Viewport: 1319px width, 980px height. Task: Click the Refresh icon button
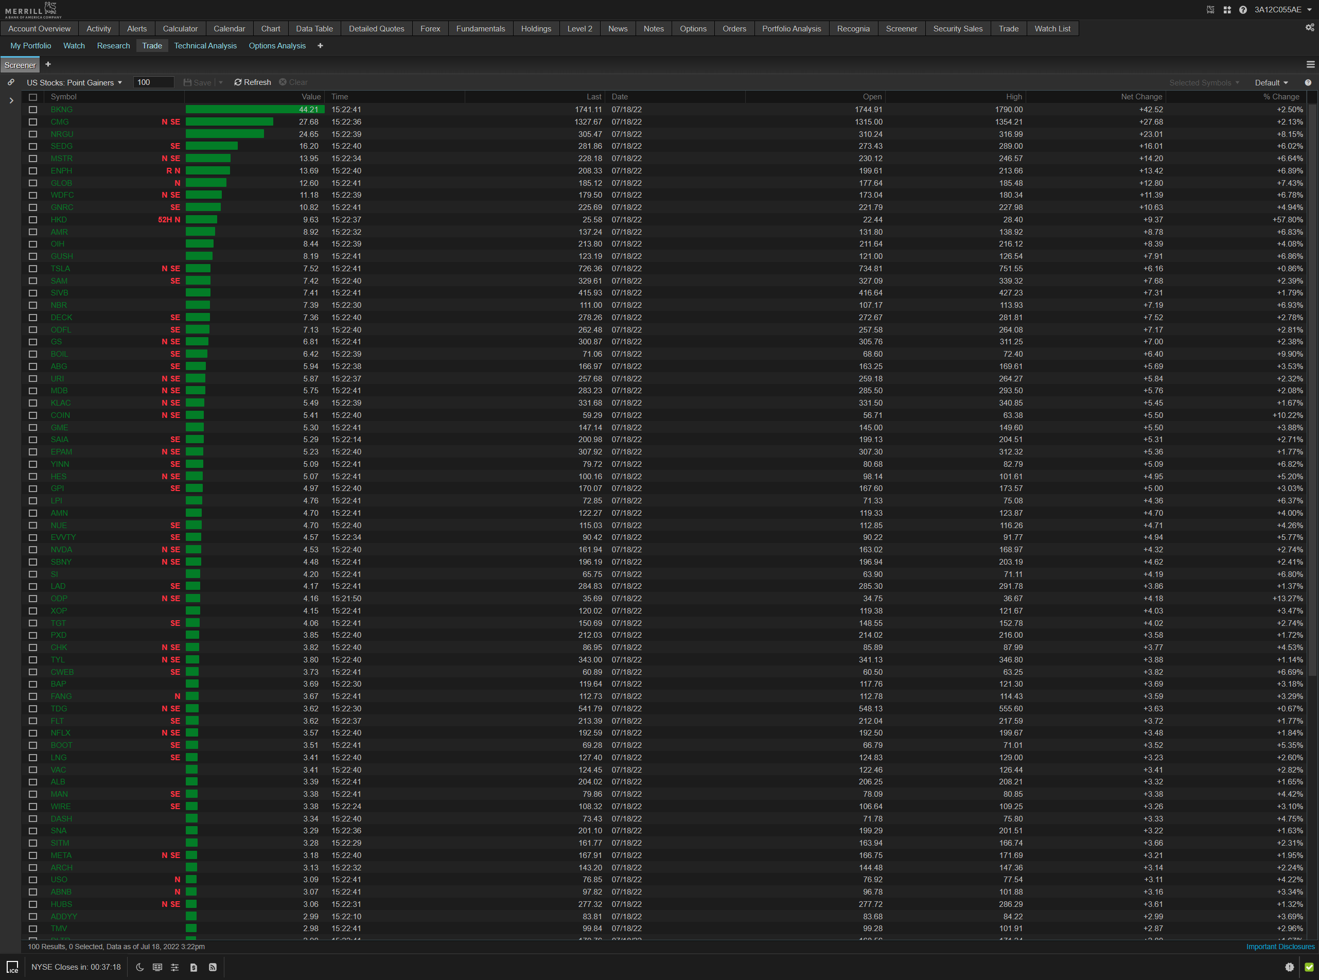point(253,82)
